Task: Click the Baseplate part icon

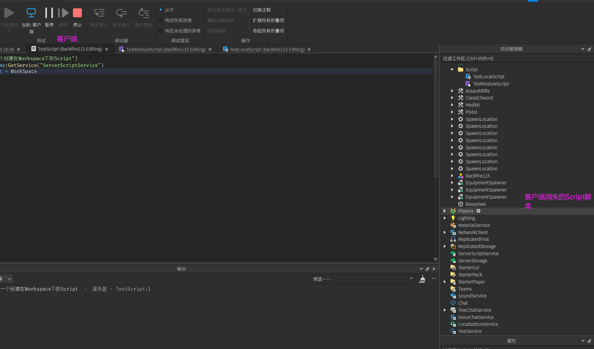Action: point(461,204)
